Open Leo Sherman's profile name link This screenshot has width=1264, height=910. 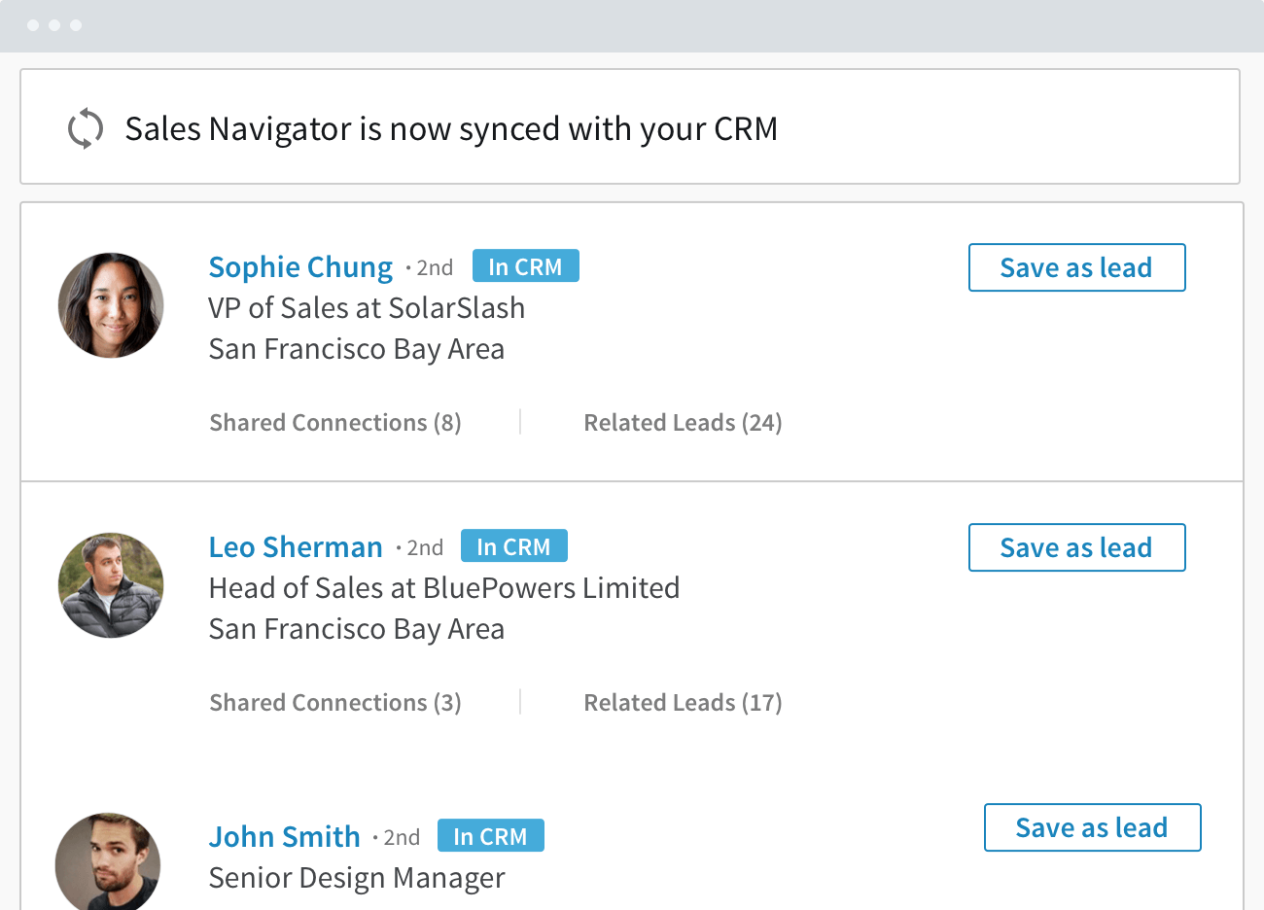point(296,547)
